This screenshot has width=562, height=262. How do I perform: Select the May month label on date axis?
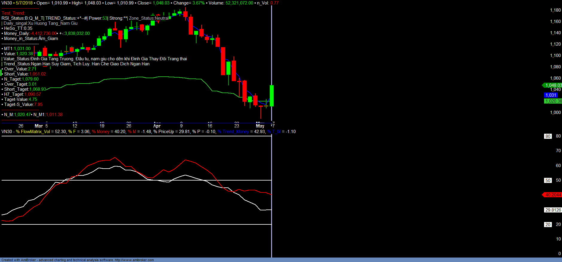tap(260, 126)
